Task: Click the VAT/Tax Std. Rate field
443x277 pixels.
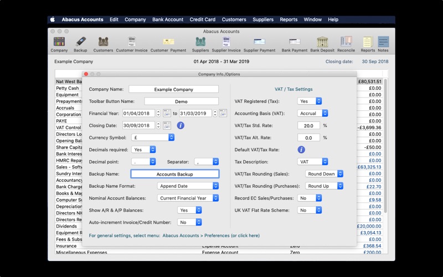Action: click(308, 126)
